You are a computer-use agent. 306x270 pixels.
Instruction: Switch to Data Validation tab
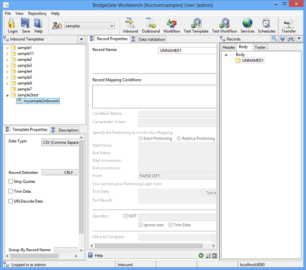[148, 39]
